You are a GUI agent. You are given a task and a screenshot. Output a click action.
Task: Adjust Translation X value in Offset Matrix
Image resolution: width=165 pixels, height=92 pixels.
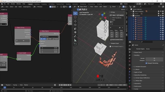click(49, 48)
